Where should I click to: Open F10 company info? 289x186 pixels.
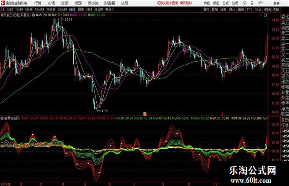click(x=250, y=9)
